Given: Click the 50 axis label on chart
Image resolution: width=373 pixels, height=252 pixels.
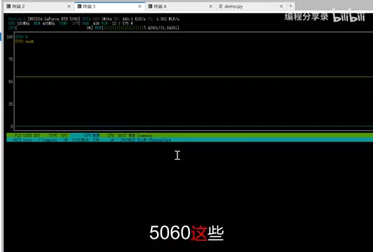Looking at the screenshot, I should coord(11,81).
